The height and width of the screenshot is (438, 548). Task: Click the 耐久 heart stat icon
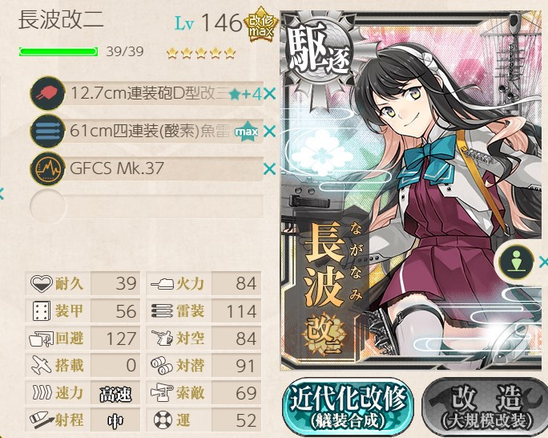click(x=41, y=283)
